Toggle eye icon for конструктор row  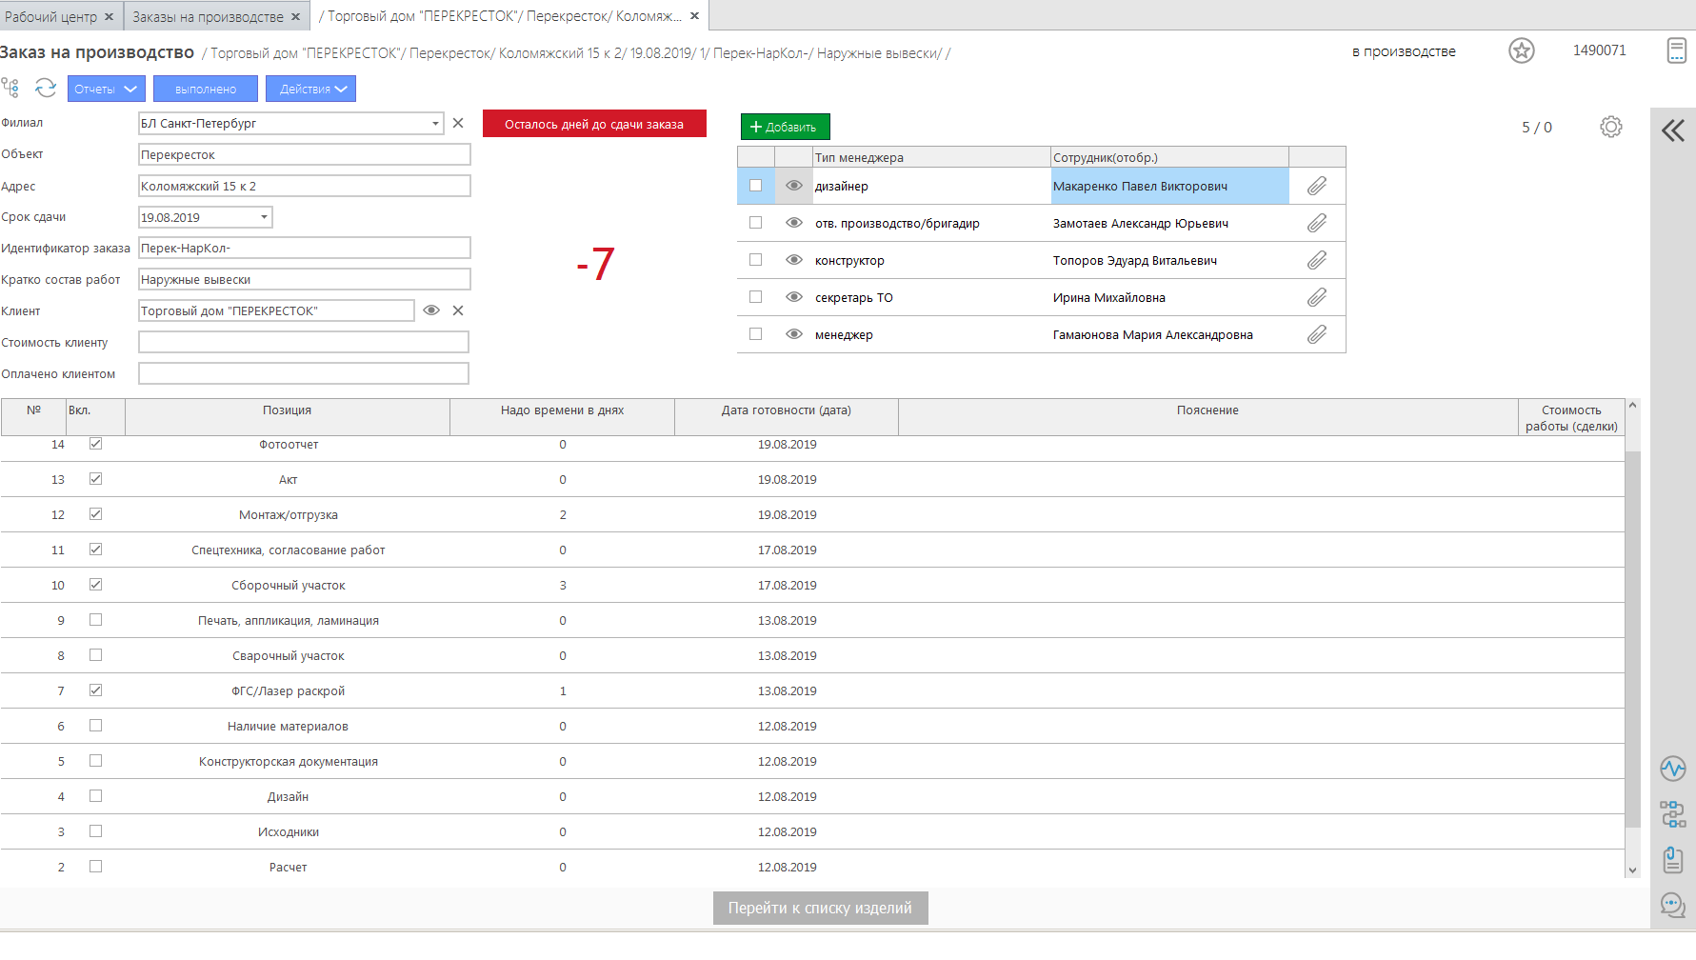coord(793,260)
